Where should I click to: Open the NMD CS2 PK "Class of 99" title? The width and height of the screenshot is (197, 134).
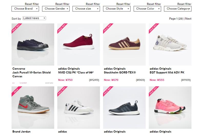(76, 73)
